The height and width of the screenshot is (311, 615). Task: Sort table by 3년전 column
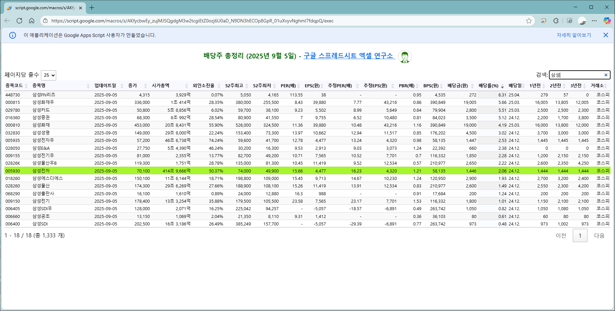(x=578, y=86)
